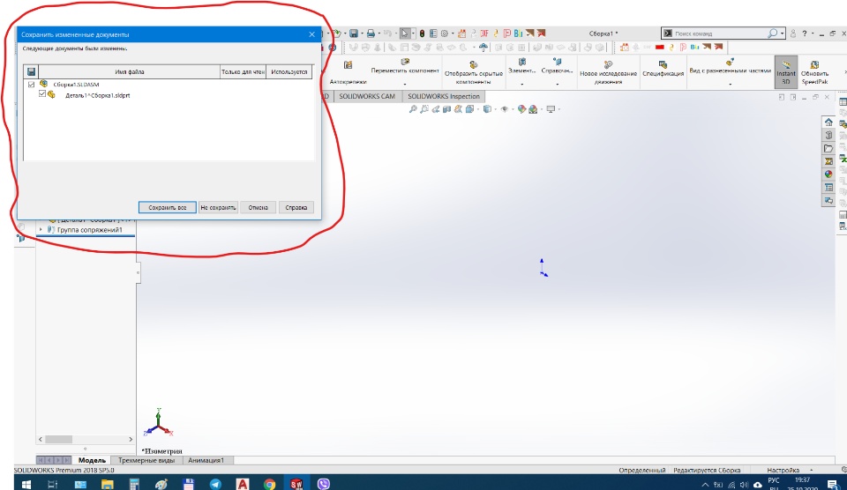Open Telegram from the taskbar
847x490 pixels.
coord(215,484)
